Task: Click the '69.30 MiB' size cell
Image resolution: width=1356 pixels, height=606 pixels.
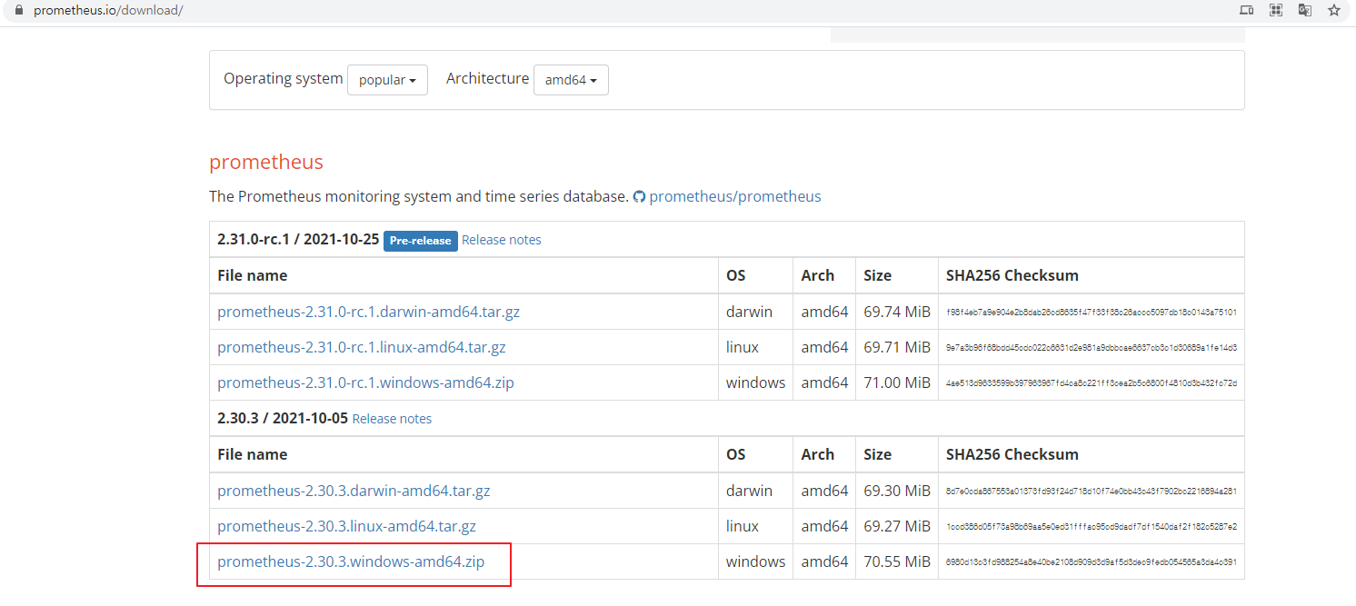Action: (x=897, y=491)
